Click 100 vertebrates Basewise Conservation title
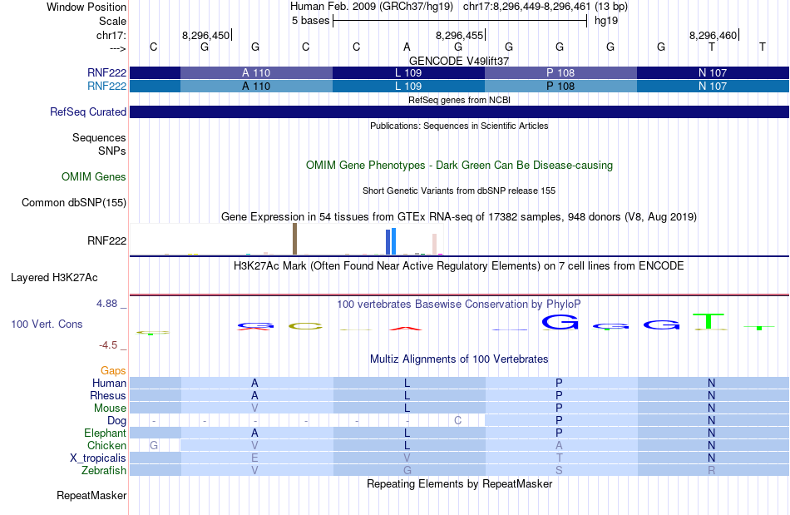790x515 pixels. tap(459, 305)
